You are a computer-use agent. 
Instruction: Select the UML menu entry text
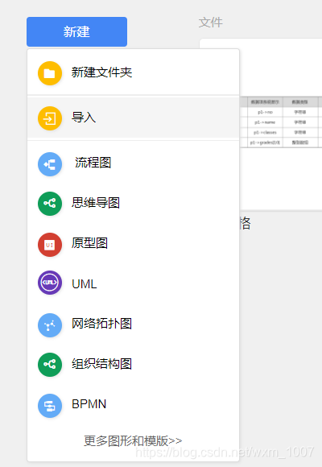85,284
